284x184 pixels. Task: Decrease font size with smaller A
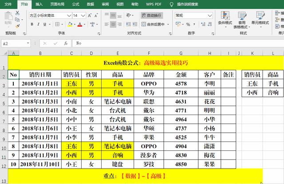click(x=96, y=15)
